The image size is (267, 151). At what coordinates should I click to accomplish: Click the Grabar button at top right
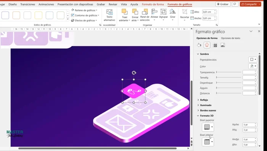point(223,4)
